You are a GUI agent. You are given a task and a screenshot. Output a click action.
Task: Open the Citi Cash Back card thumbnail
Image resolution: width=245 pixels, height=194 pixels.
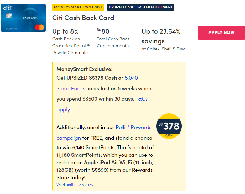point(23,18)
